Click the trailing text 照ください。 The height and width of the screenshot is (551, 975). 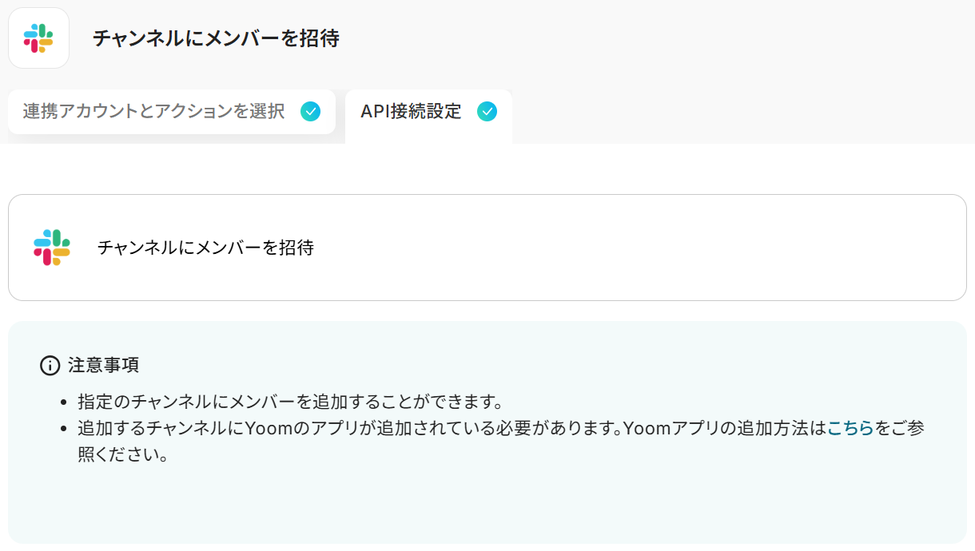122,454
